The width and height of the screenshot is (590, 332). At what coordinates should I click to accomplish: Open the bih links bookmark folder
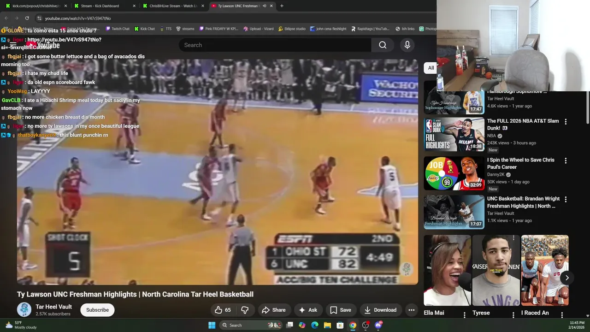tap(405, 29)
